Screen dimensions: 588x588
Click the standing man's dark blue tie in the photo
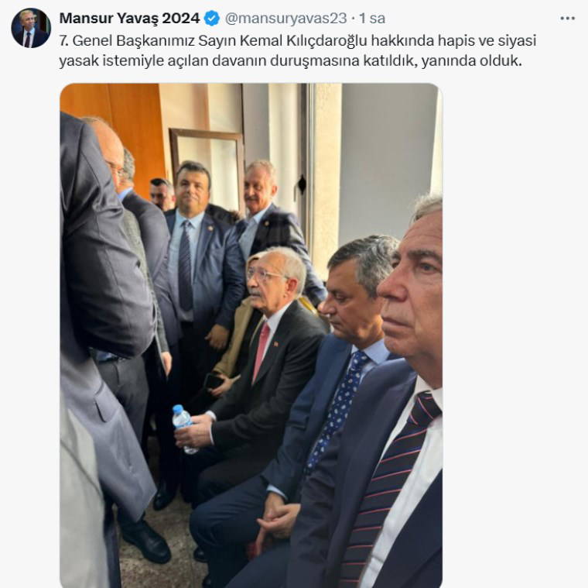185,265
